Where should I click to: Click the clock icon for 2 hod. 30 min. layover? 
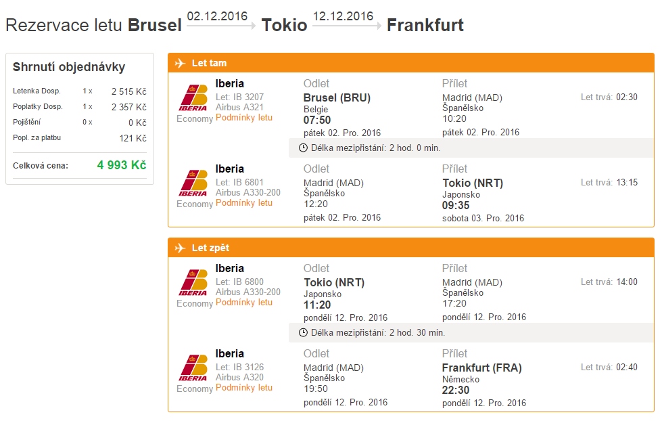303,332
